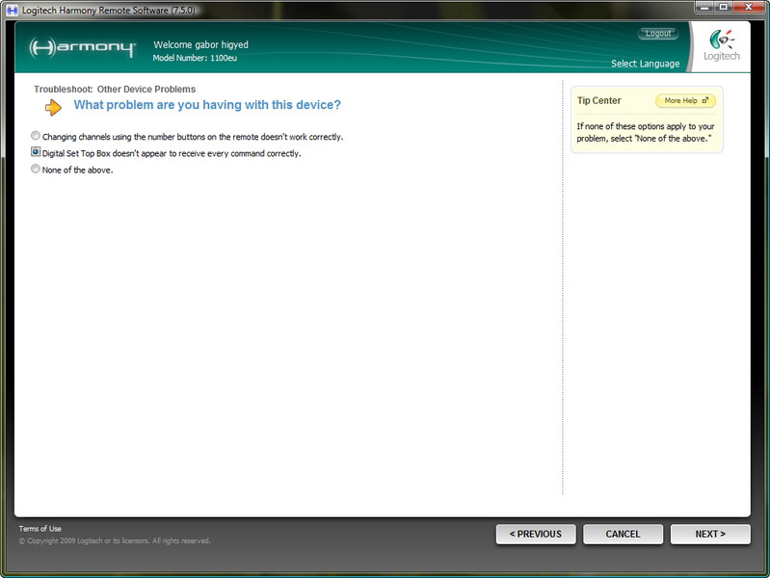
Task: Click the Harmony logo in the header
Action: 82,48
